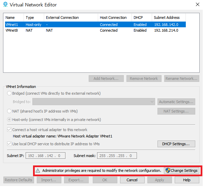
Task: Click NAT external connection cell of VMnet8
Action: pyautogui.click(x=49, y=30)
